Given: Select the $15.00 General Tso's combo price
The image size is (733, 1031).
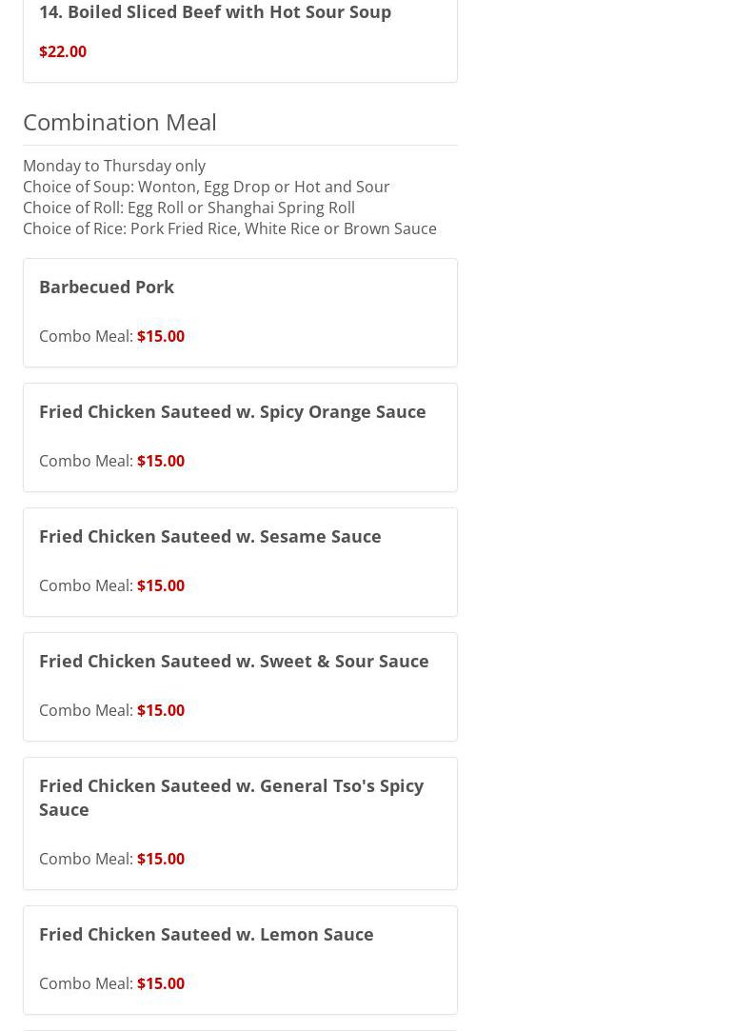Looking at the screenshot, I should click(161, 859).
